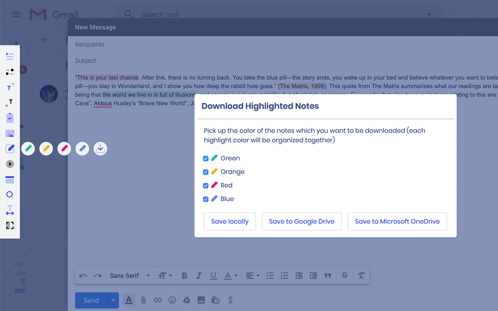Open Gmail's hamburger menu
Viewport: 498px width, 311px height.
pos(16,14)
